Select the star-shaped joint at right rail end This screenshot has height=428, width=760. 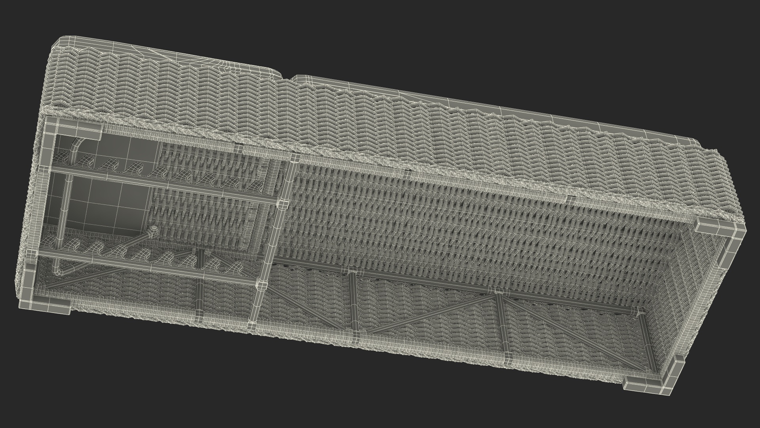click(x=638, y=312)
